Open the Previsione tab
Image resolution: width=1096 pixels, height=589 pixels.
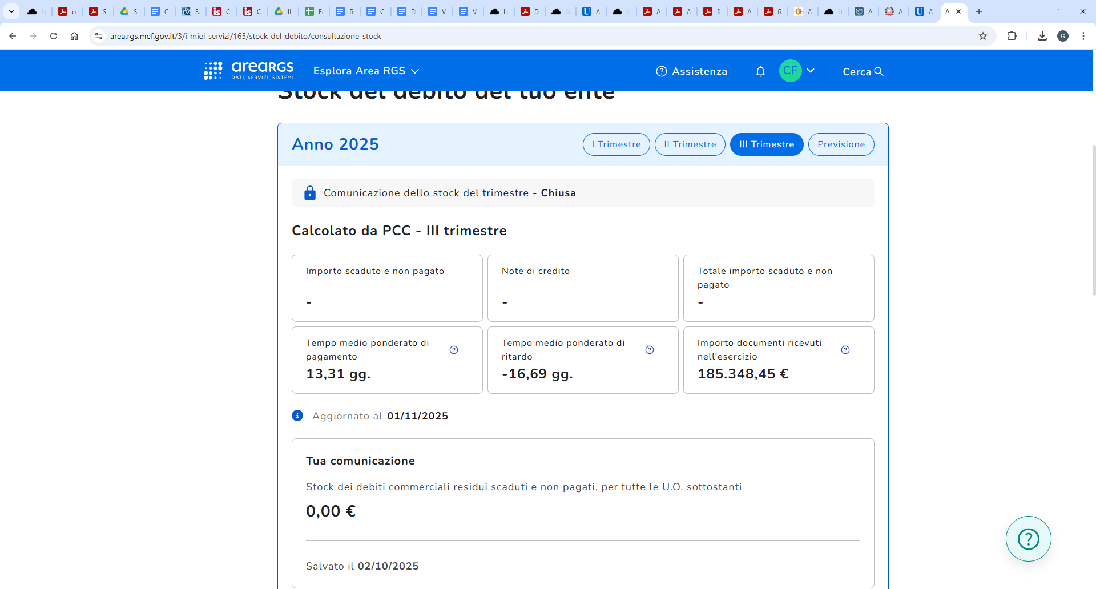tap(841, 144)
